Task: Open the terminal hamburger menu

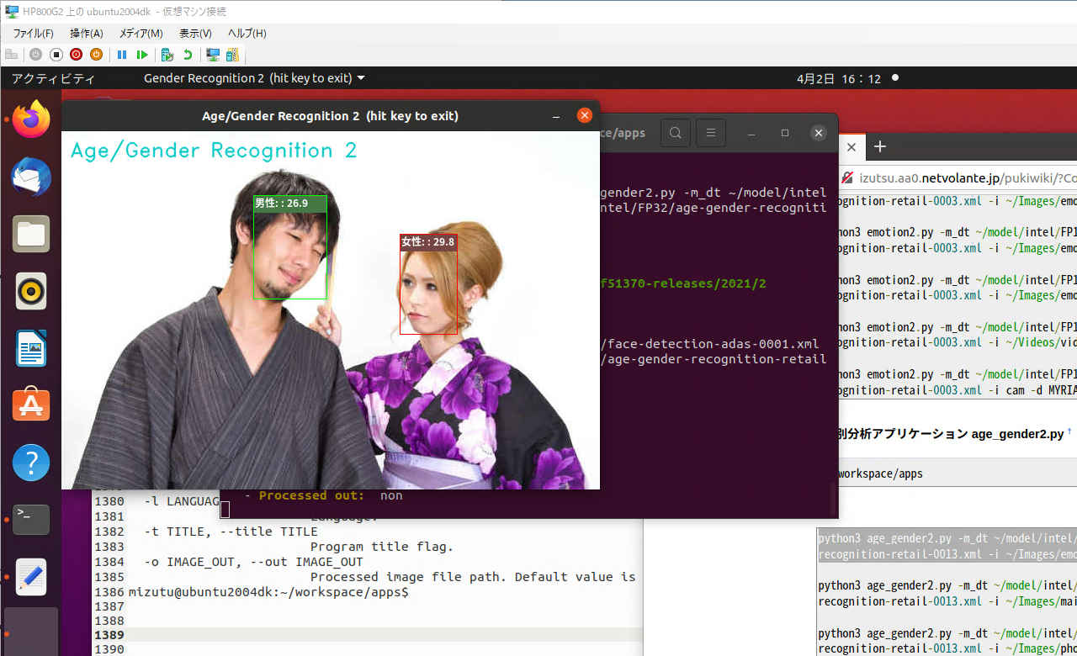Action: click(710, 133)
